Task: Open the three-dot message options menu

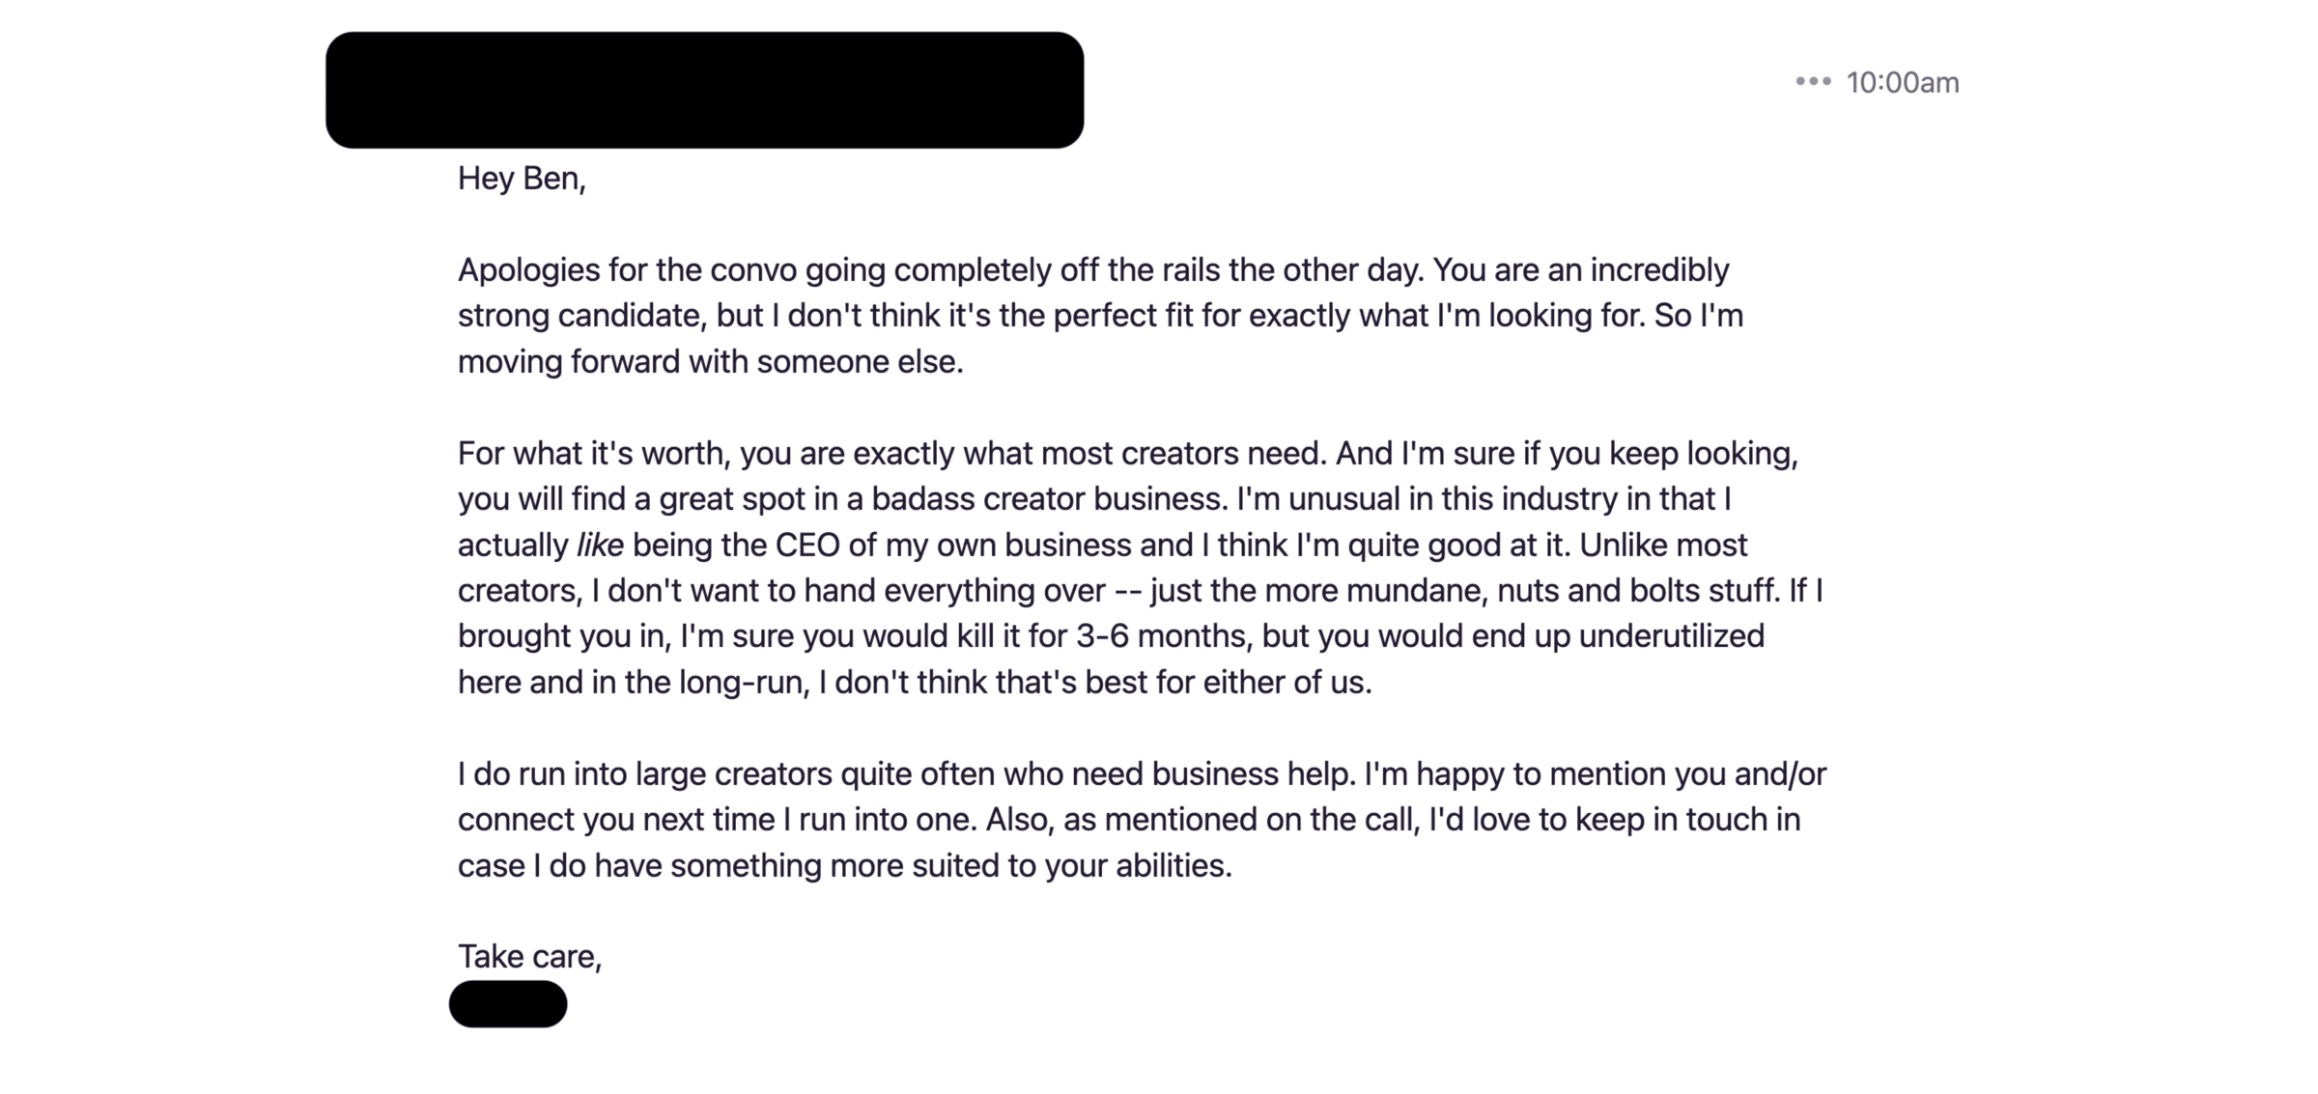Action: [x=1813, y=82]
